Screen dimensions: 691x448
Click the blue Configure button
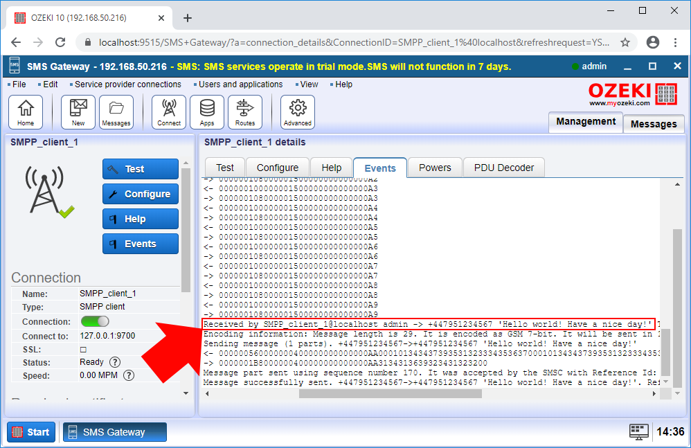141,194
